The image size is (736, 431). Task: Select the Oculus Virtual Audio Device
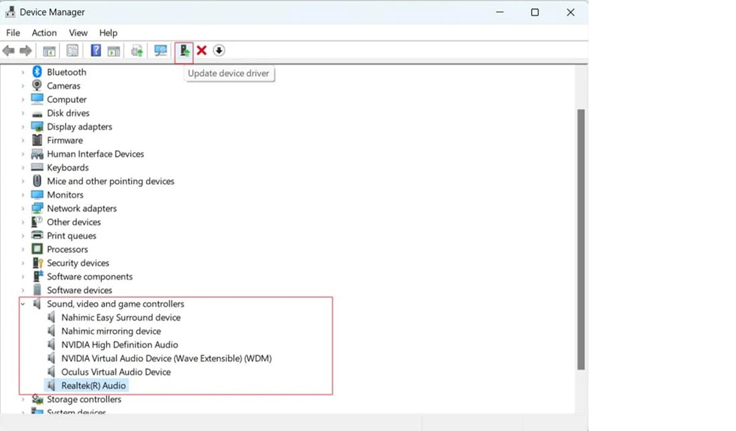[116, 372]
